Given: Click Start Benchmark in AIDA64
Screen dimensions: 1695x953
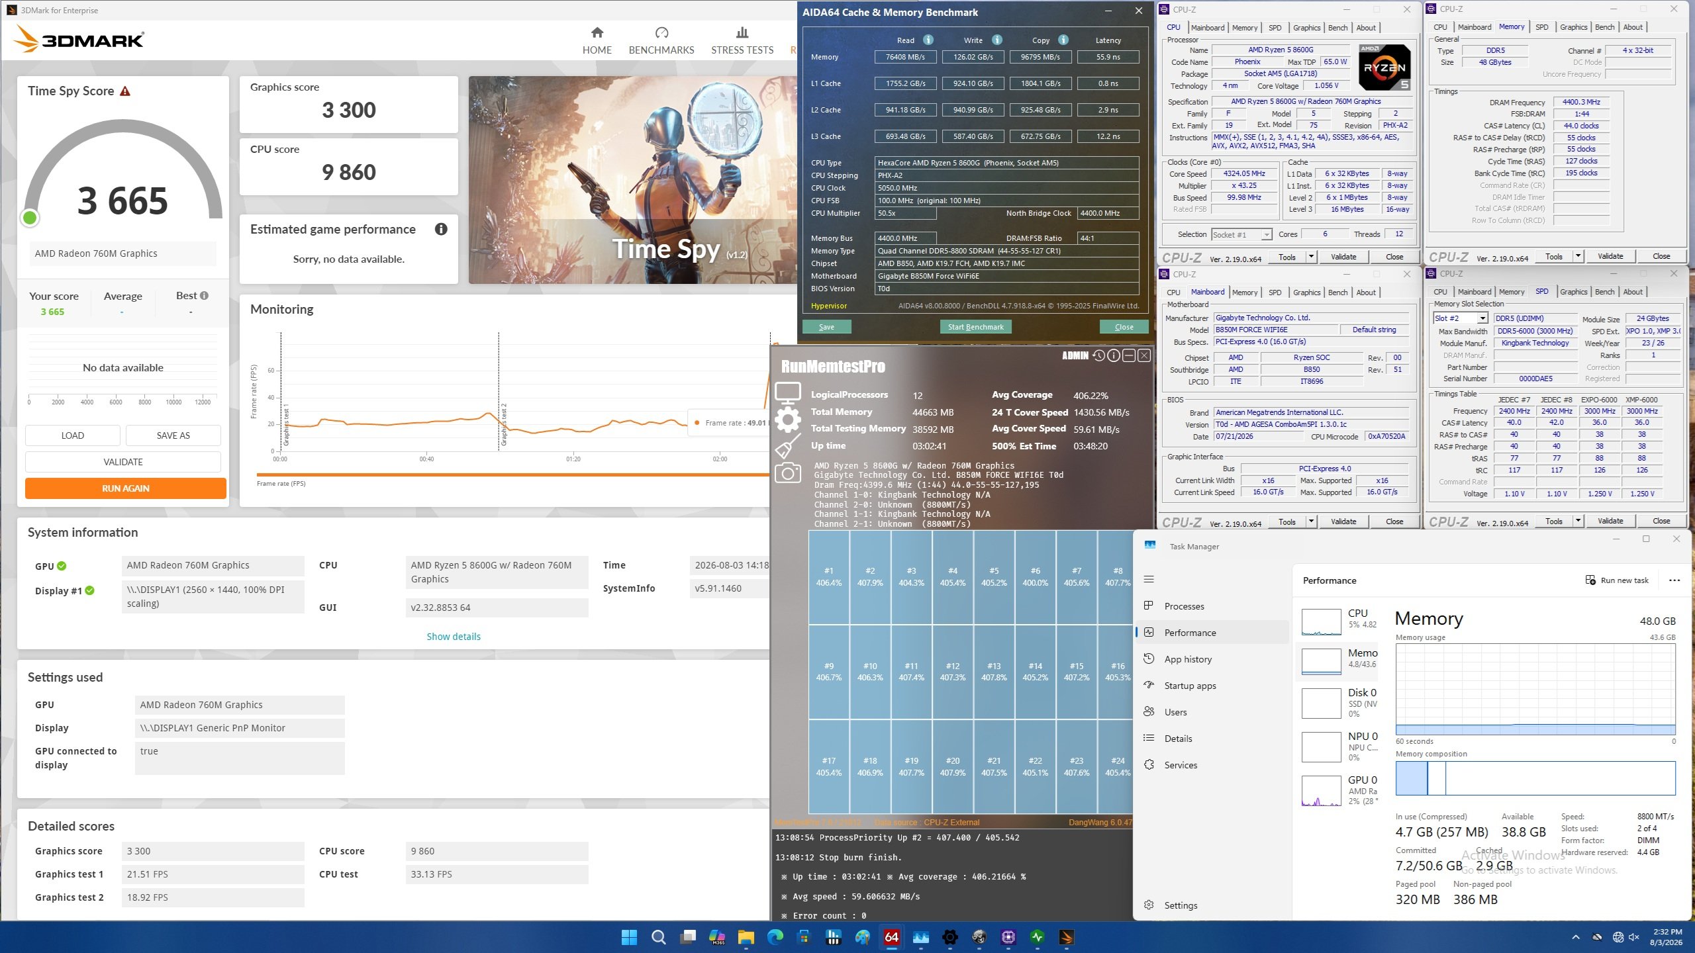Looking at the screenshot, I should 975,327.
